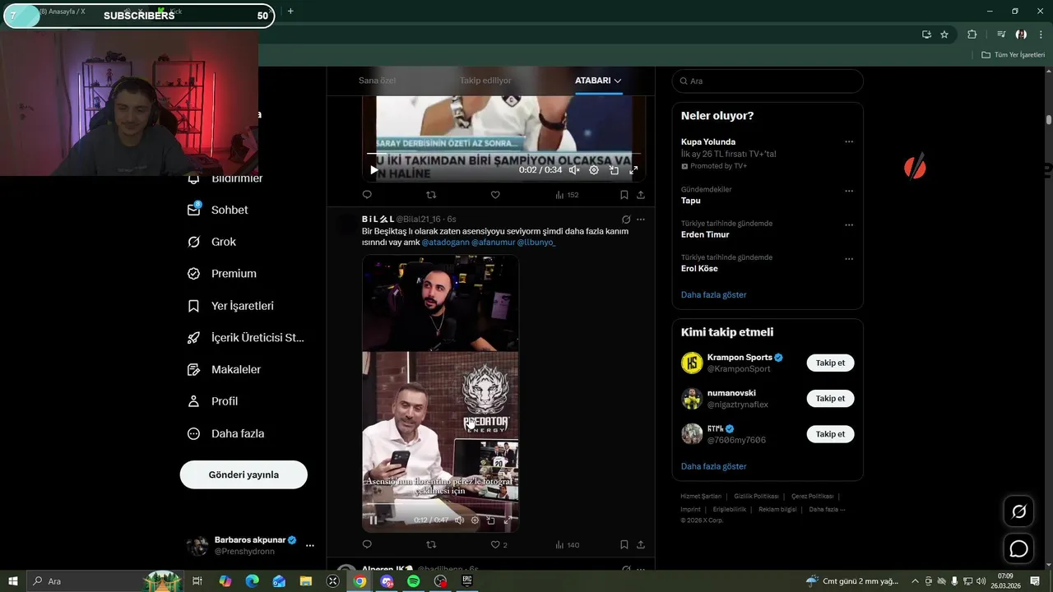The height and width of the screenshot is (592, 1053).
Task: Open the Gizlilik Politikası footer link
Action: 756,496
